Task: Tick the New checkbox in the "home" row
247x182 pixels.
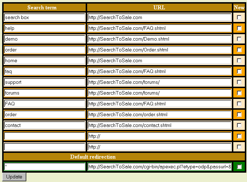Action: coord(239,60)
